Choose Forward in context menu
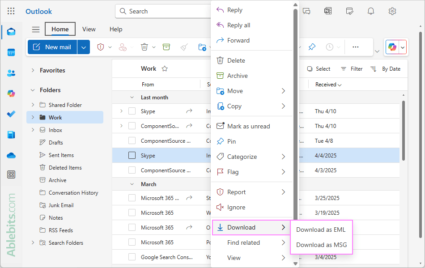The height and width of the screenshot is (268, 425). point(251,40)
